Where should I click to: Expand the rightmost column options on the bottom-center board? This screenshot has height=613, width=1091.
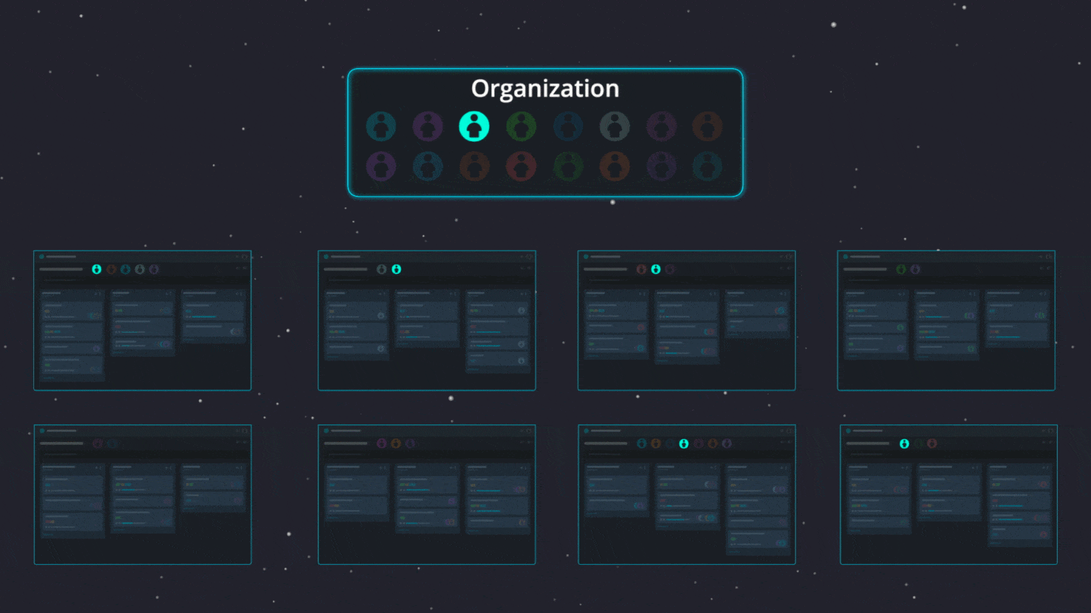click(x=786, y=468)
